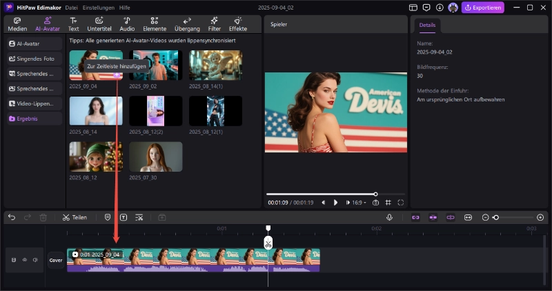Select the 2025_08_12(1) thumbnail
The image size is (552, 291).
point(215,111)
